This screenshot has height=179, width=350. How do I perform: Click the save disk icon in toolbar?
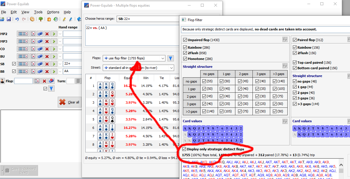(9, 19)
